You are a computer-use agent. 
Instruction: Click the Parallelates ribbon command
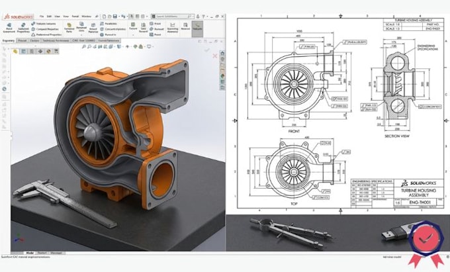pos(109,24)
